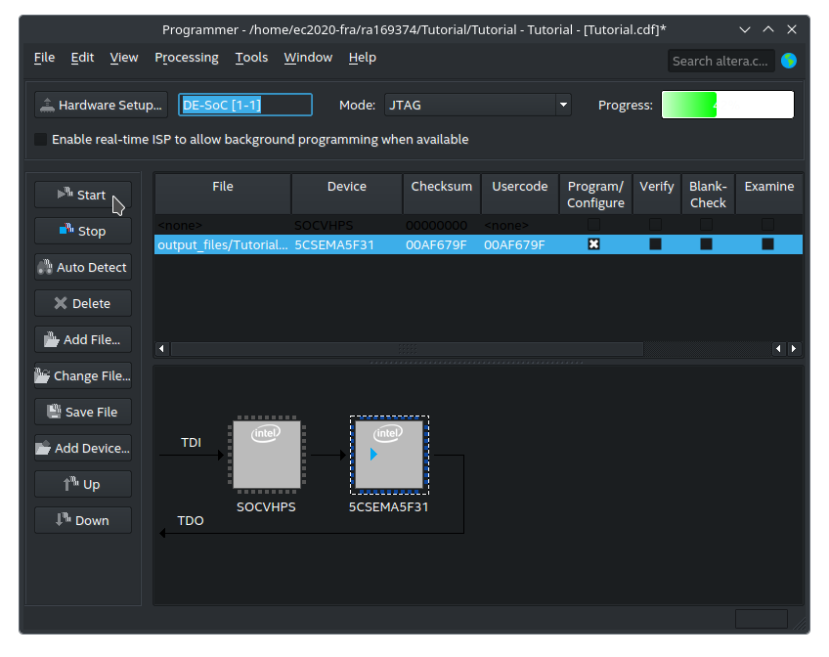Screen dimensions: 829x657
Task: Click the Checksum column header
Action: pos(442,194)
